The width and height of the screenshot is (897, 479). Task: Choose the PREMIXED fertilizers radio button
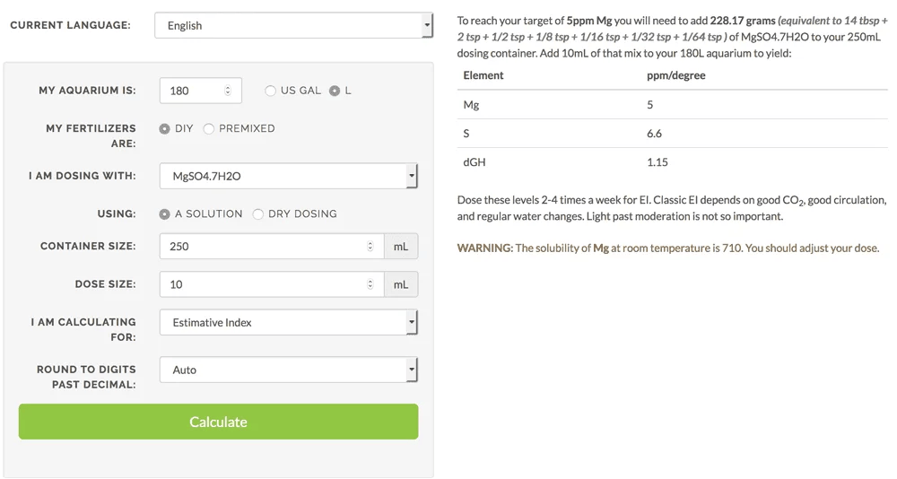tap(209, 129)
